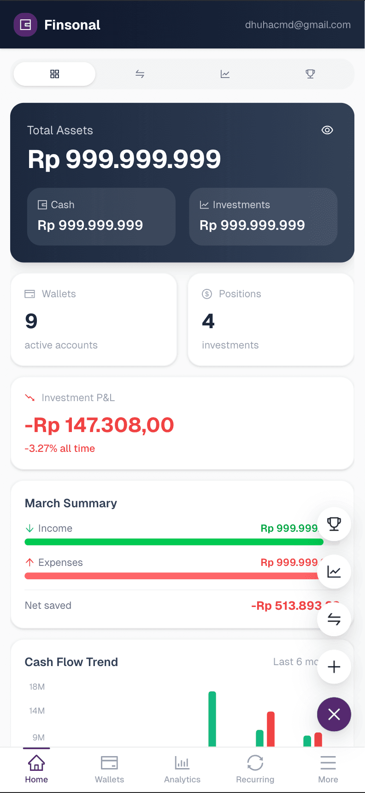Image resolution: width=365 pixels, height=793 pixels.
Task: Open the Cash balance card
Action: coord(101,216)
